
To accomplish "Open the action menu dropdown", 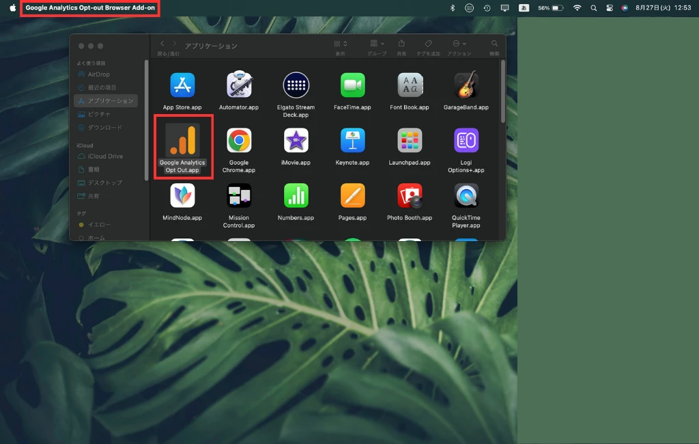I will pyautogui.click(x=459, y=44).
